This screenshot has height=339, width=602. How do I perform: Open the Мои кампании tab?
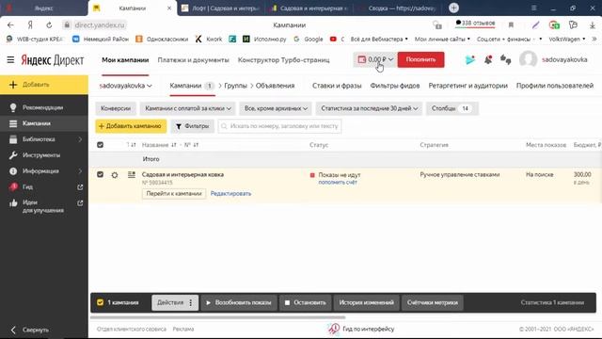tap(125, 60)
